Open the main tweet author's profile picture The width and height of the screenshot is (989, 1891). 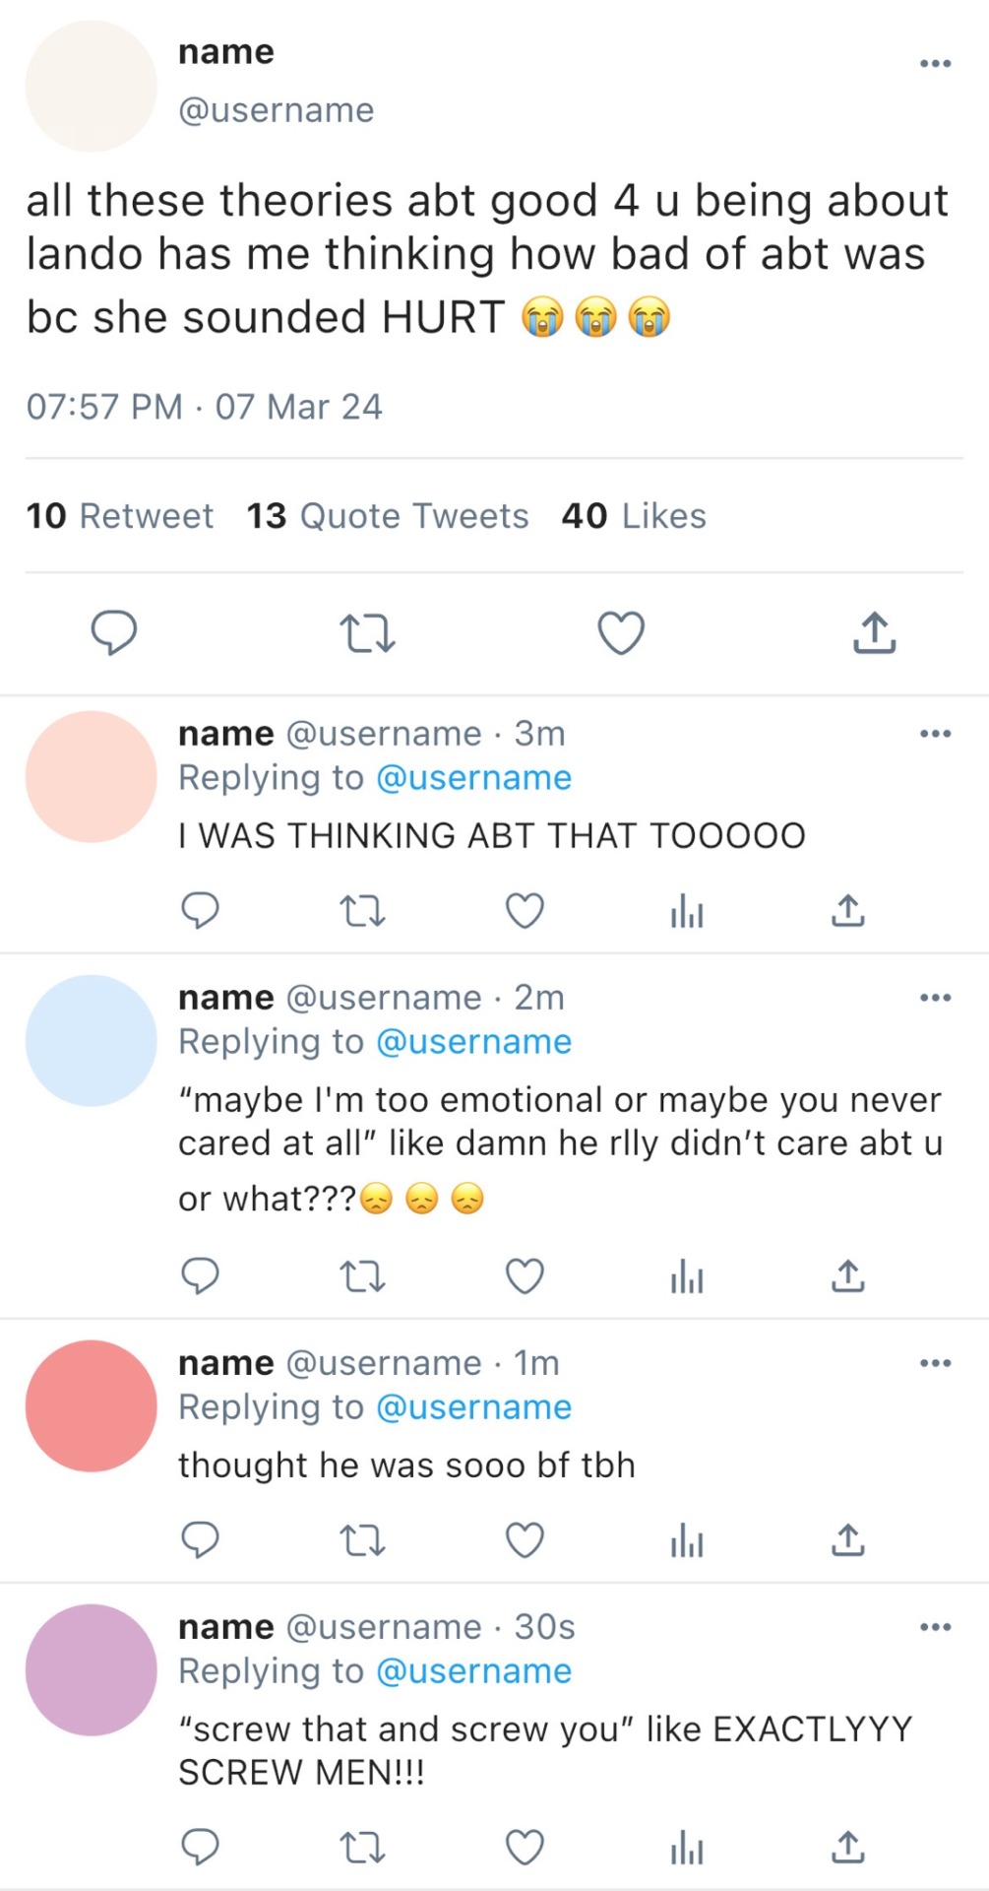91,87
